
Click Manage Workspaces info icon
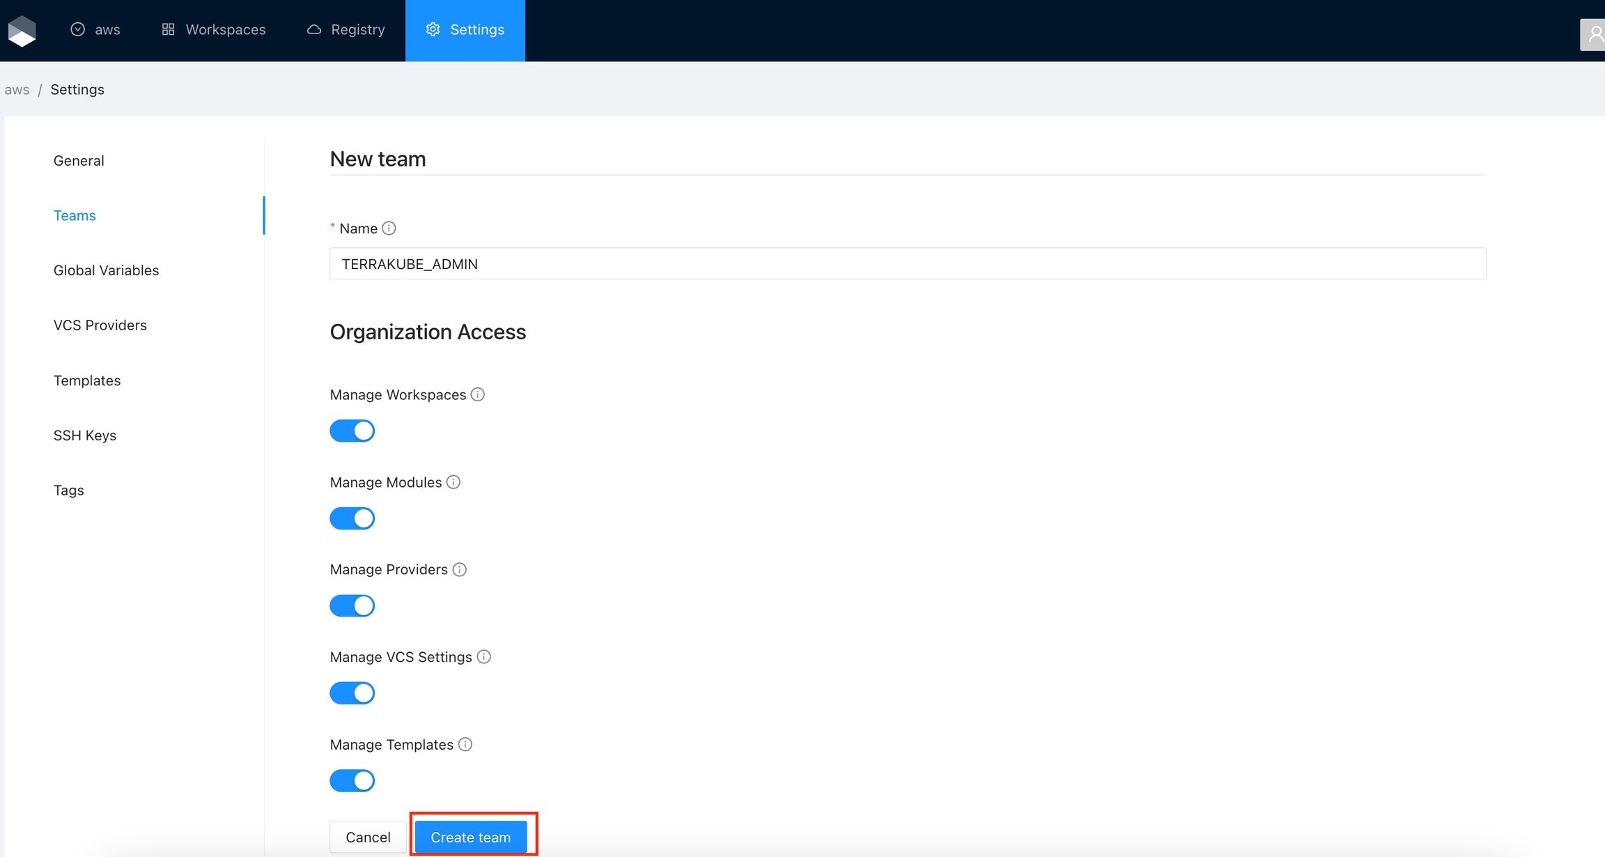coord(477,394)
